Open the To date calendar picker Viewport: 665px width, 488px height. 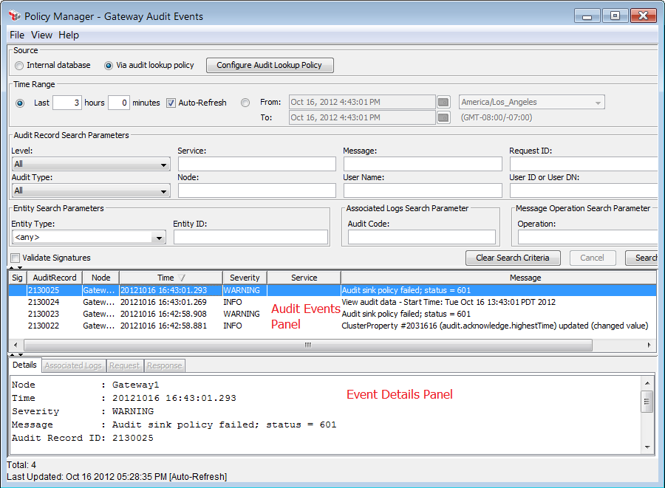tap(443, 117)
